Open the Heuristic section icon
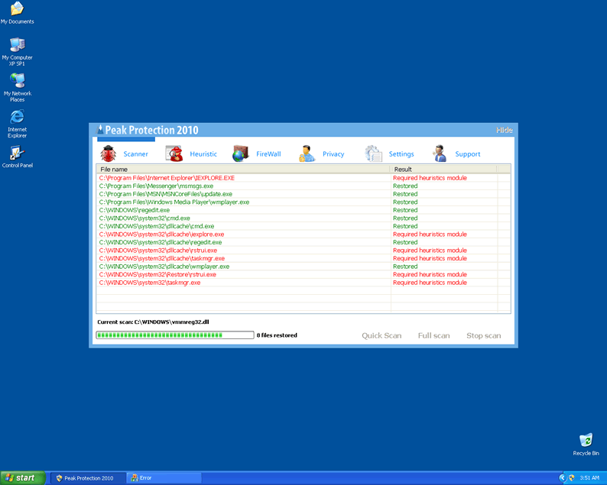This screenshot has height=485, width=607. click(x=175, y=154)
